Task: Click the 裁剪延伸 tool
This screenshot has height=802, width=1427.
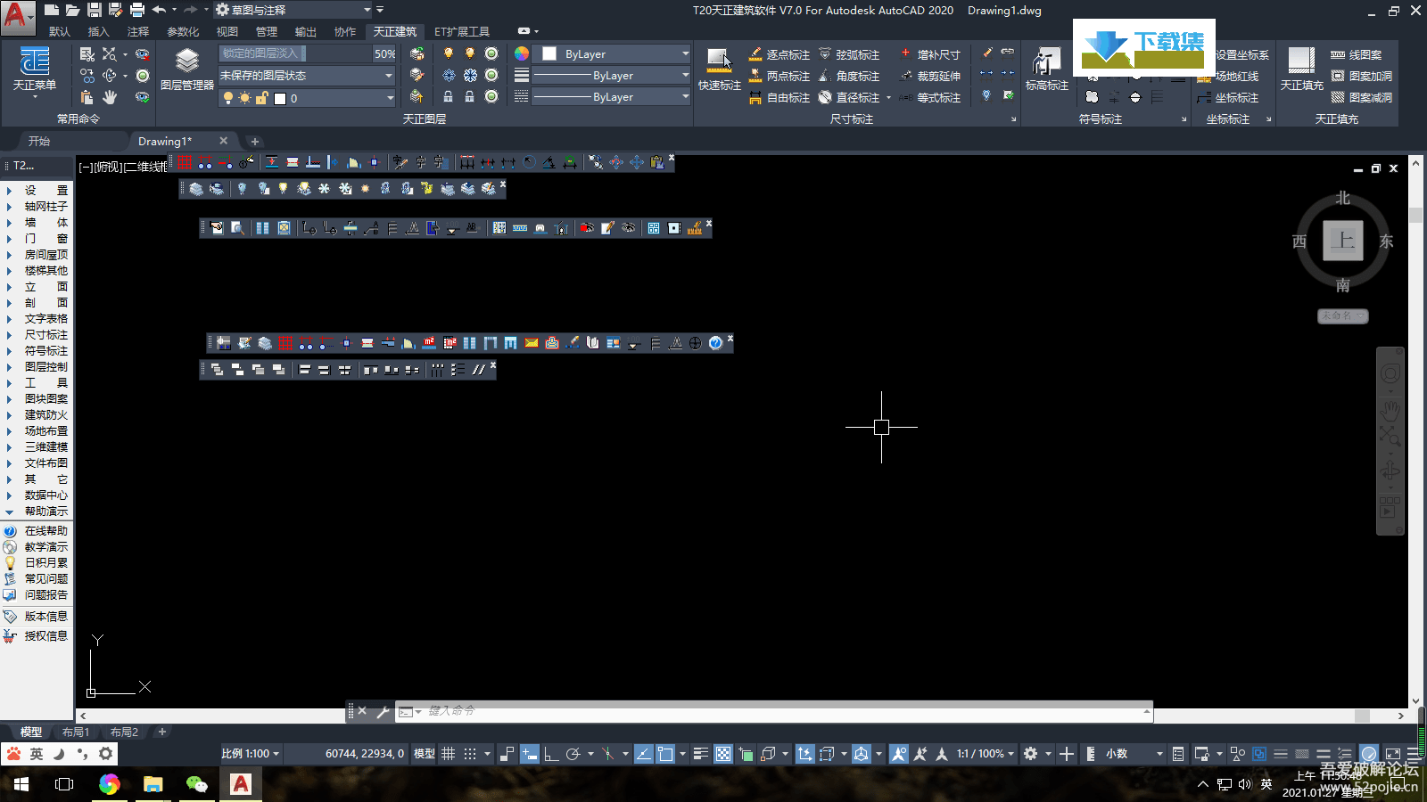Action: pos(929,76)
